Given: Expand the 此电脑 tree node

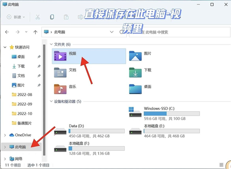Looking at the screenshot, I should (x=5, y=147).
